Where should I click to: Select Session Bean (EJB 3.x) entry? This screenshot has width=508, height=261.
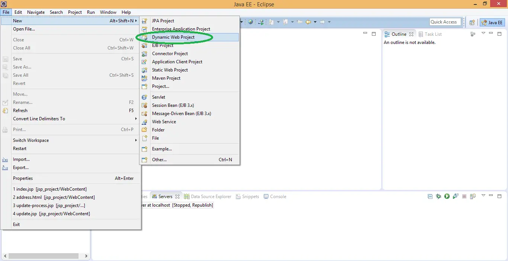(190, 105)
